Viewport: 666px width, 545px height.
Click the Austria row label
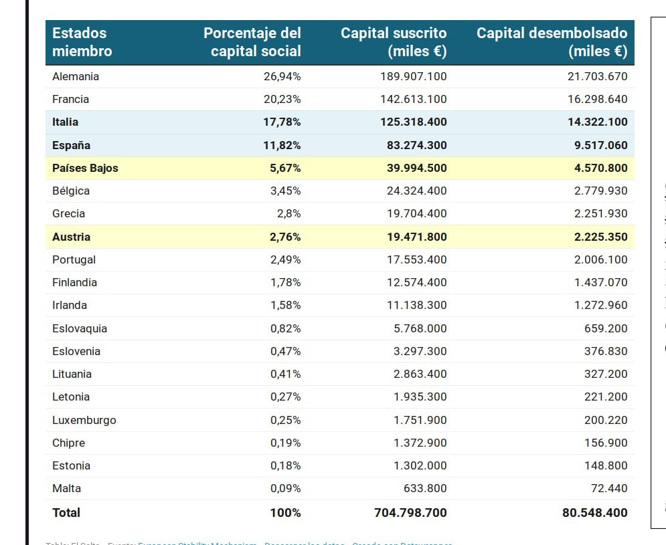tap(72, 237)
